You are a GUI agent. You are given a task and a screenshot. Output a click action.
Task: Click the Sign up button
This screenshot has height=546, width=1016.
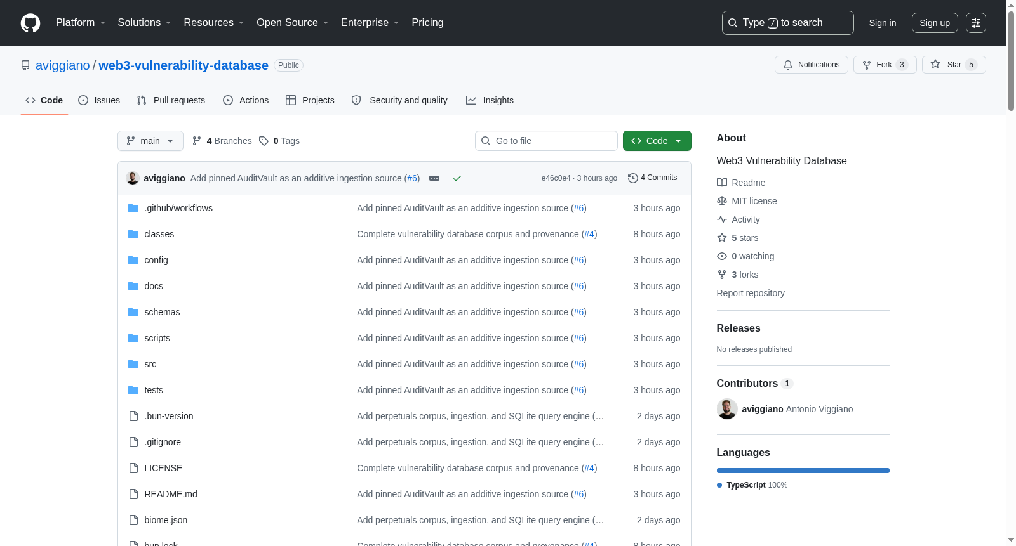[x=935, y=23]
